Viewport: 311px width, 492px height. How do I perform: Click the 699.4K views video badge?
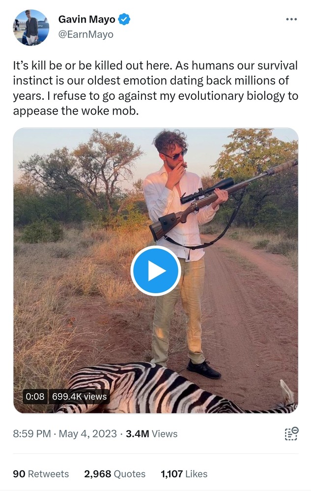tap(79, 397)
